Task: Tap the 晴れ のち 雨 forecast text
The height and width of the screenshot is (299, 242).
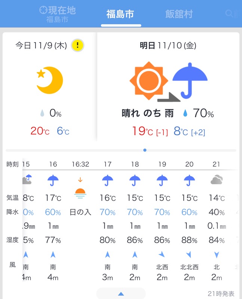Action: click(x=148, y=114)
